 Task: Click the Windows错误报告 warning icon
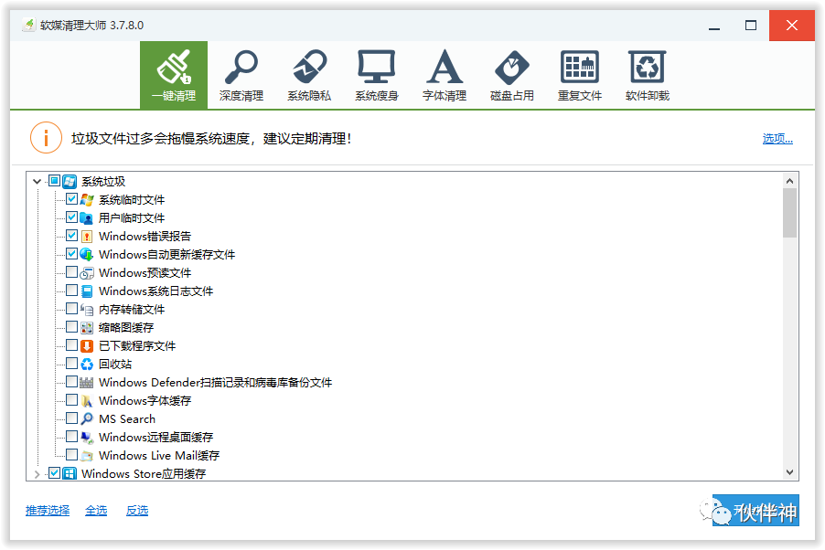[87, 236]
